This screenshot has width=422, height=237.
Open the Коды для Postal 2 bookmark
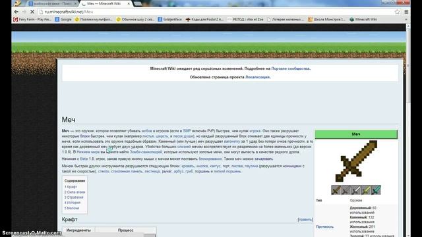click(x=205, y=19)
